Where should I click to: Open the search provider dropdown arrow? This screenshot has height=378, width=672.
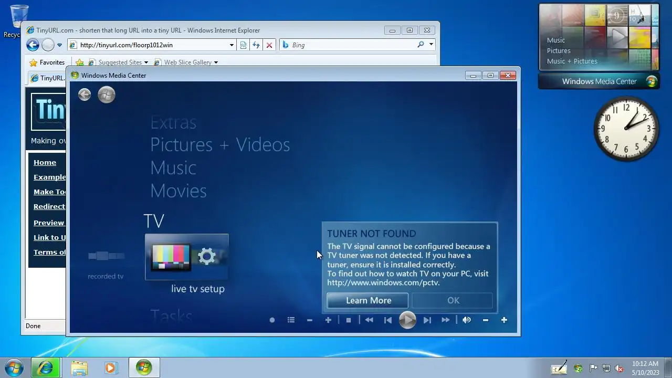(x=431, y=45)
